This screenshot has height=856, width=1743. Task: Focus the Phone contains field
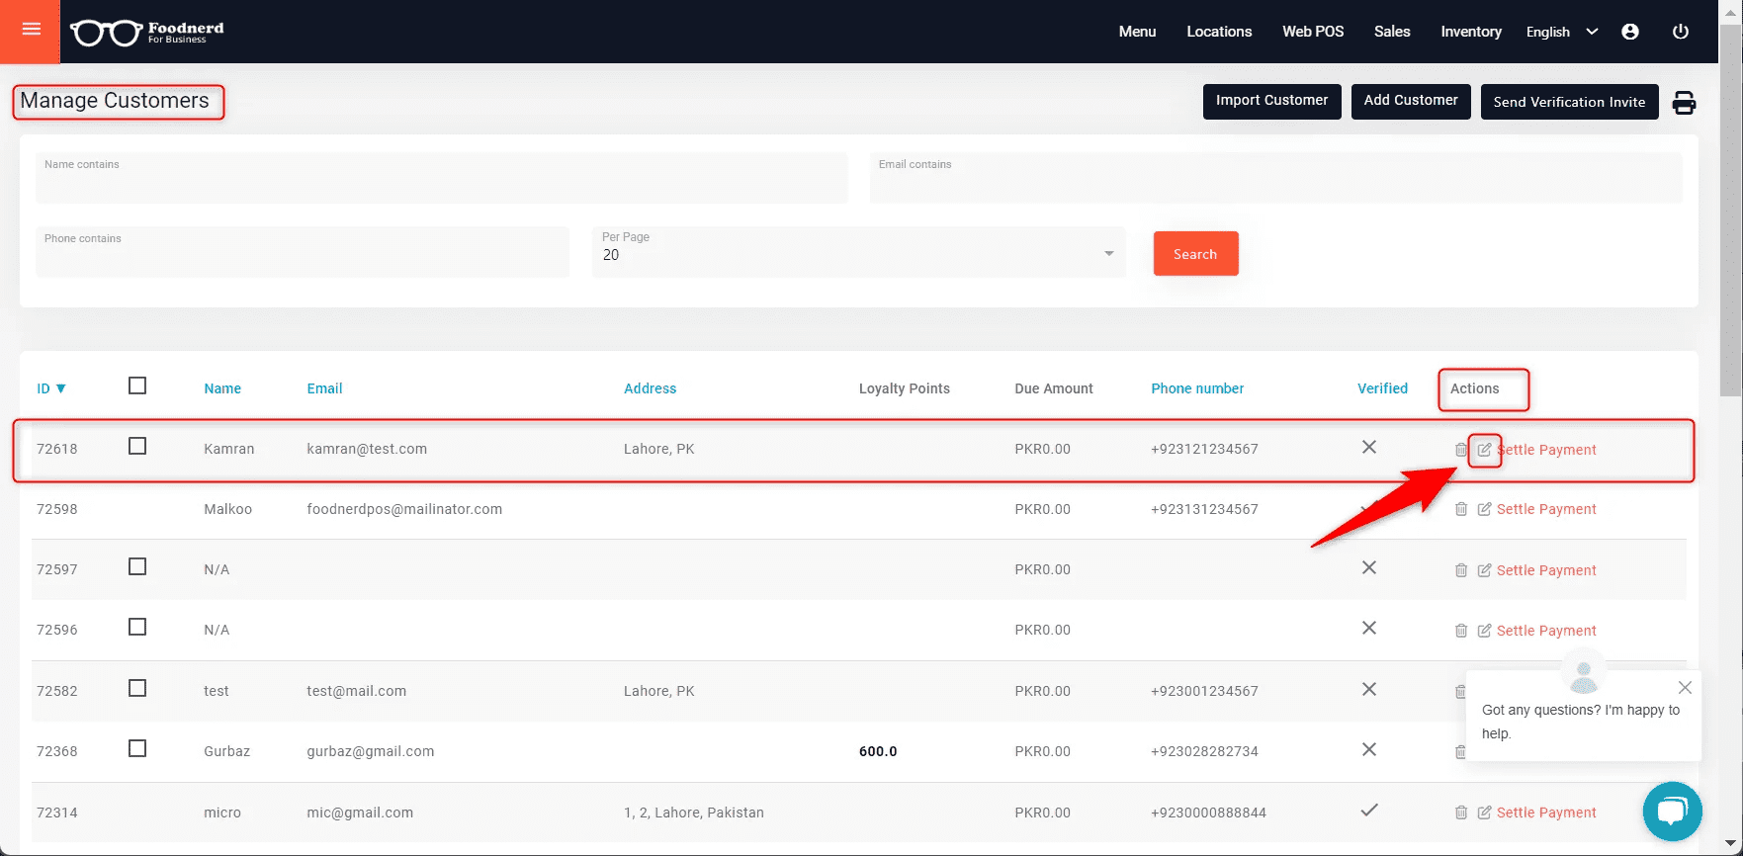(303, 252)
